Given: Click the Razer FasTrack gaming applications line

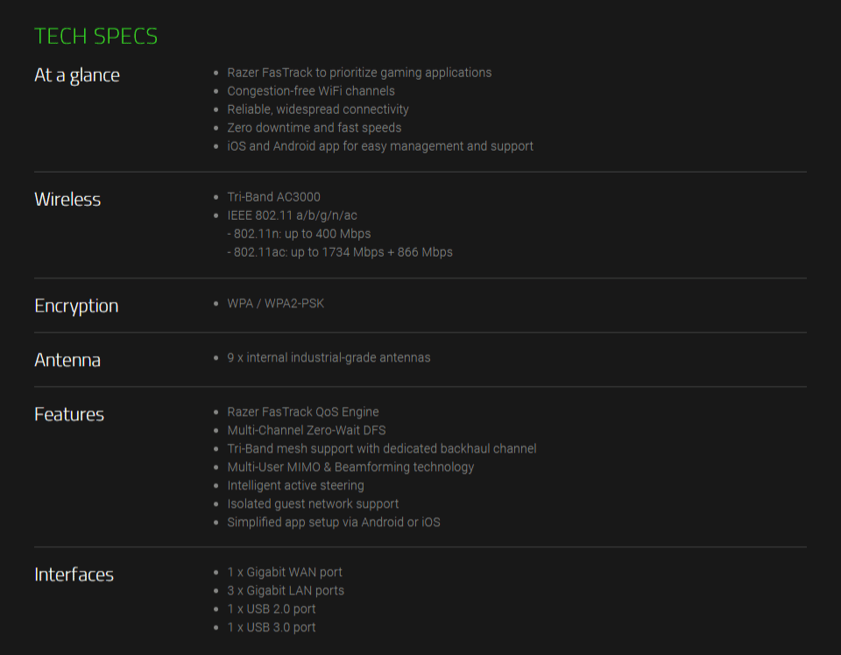Looking at the screenshot, I should (x=359, y=73).
